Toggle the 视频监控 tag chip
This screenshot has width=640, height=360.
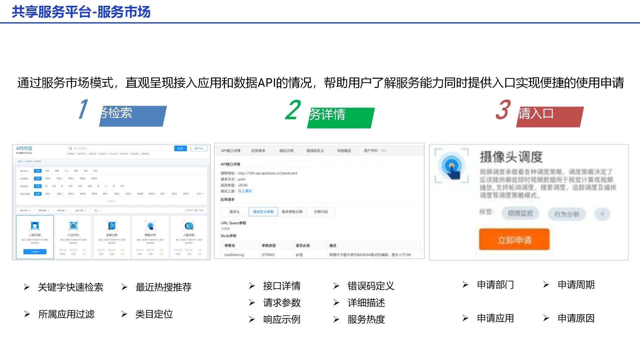[x=520, y=213]
